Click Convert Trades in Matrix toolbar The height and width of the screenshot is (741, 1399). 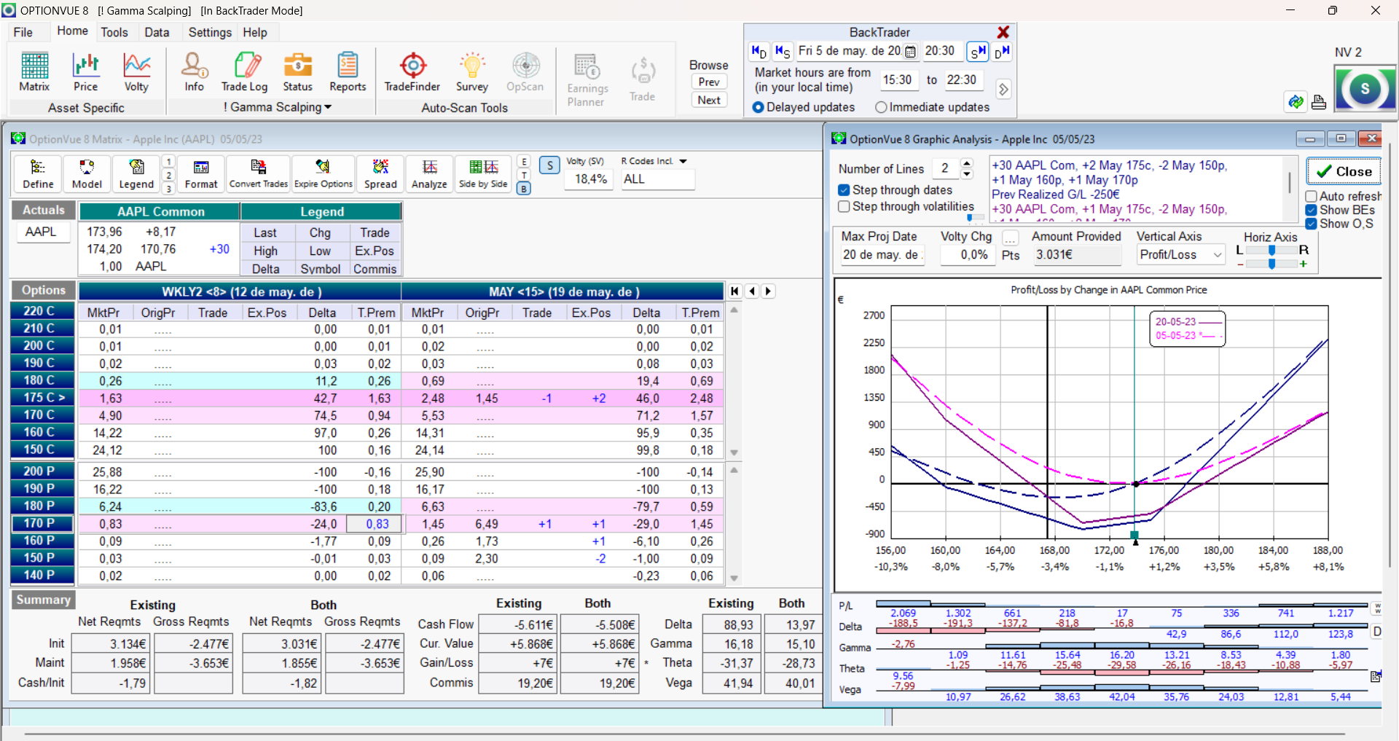click(259, 175)
